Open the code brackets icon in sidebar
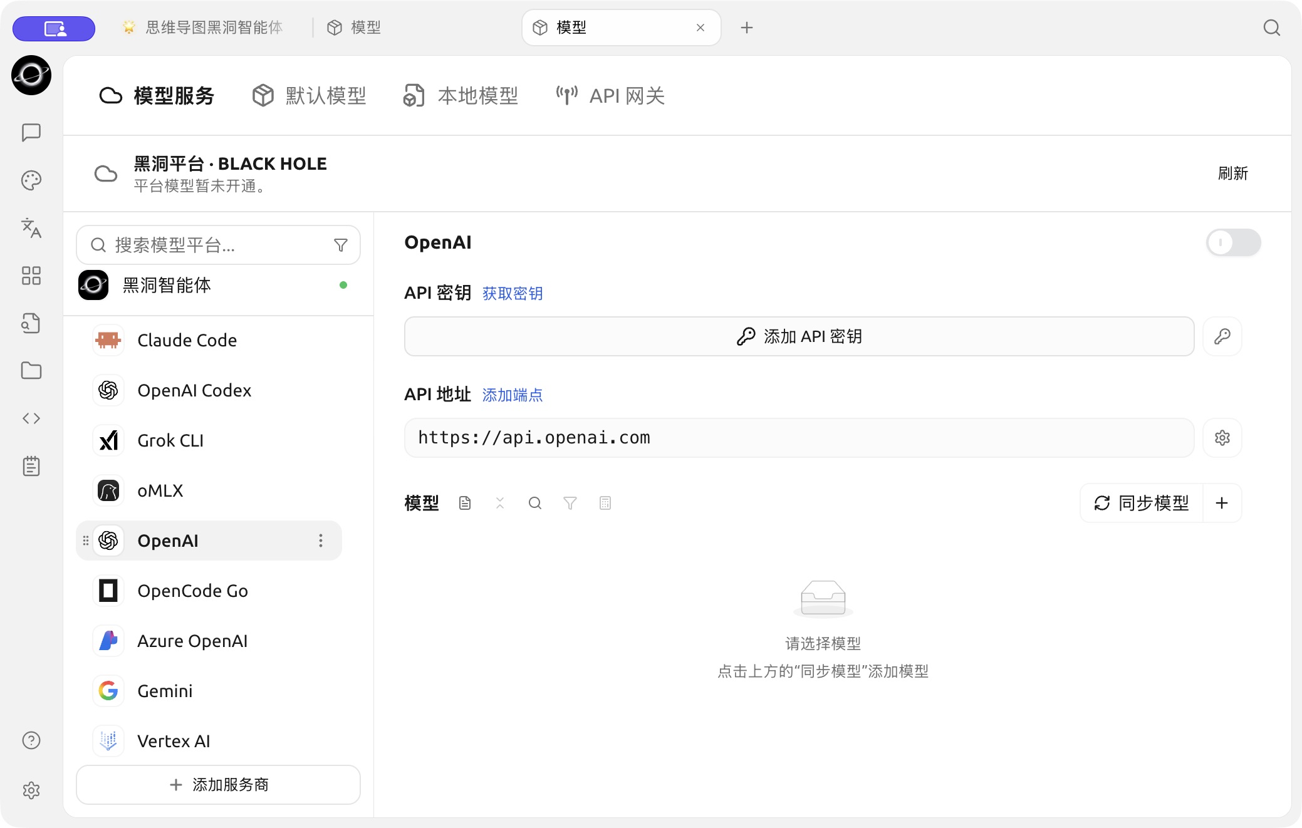 pyautogui.click(x=31, y=418)
